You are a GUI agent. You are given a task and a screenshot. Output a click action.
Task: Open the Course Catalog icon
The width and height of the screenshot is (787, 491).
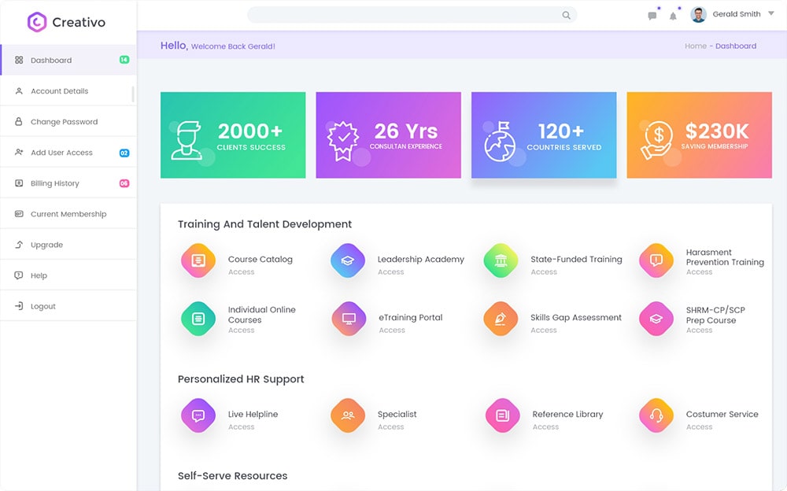[x=198, y=260]
